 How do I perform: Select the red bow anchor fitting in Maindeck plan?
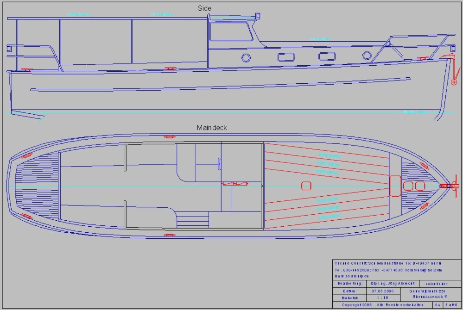coord(446,186)
